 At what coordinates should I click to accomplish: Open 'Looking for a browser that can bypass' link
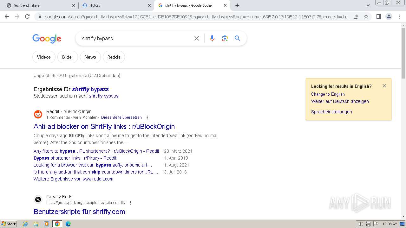pyautogui.click(x=93, y=165)
